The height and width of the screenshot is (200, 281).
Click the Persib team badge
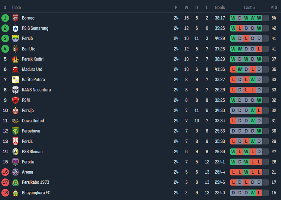click(15, 39)
